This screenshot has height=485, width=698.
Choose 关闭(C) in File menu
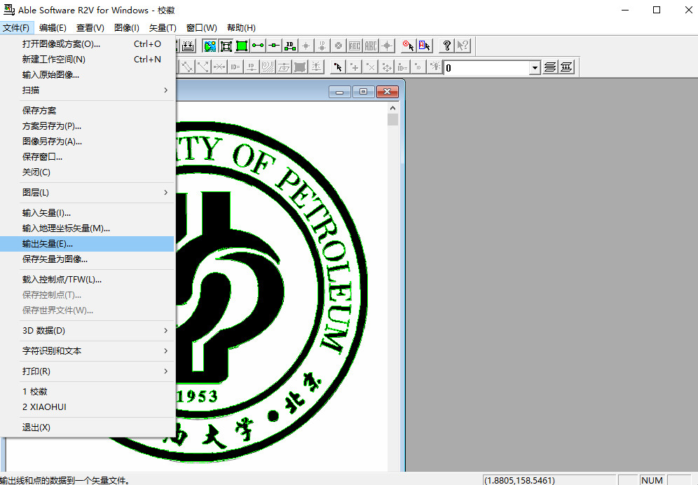[88, 172]
